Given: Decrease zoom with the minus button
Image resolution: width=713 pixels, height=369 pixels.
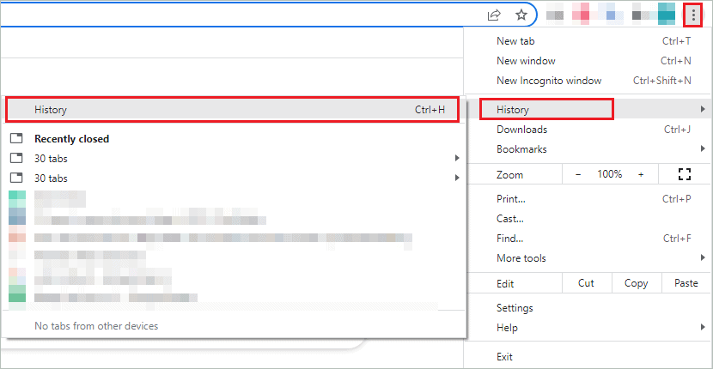Looking at the screenshot, I should tap(578, 174).
